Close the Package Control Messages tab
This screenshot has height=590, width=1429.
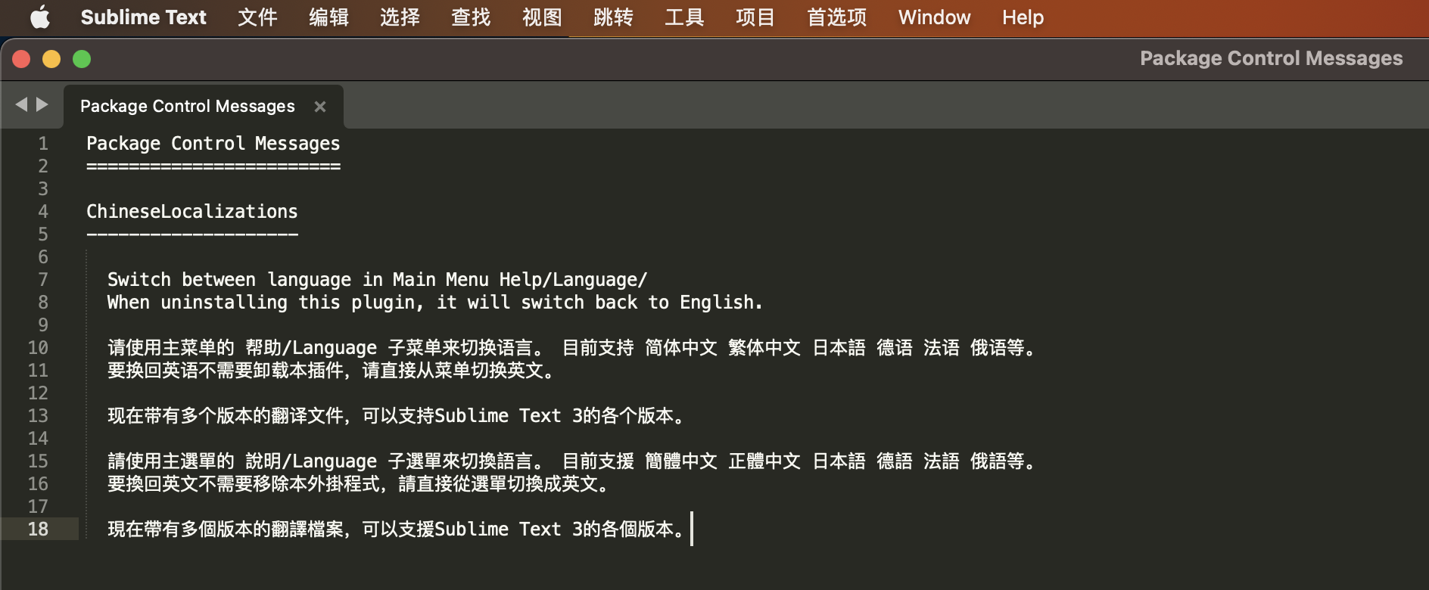tap(320, 107)
